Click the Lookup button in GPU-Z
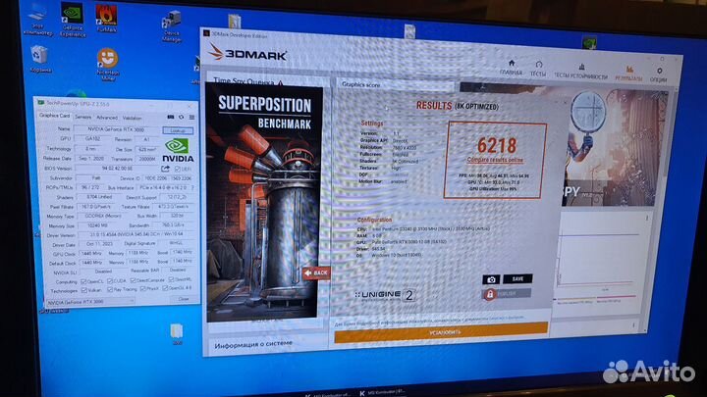707x397 pixels. (177, 130)
